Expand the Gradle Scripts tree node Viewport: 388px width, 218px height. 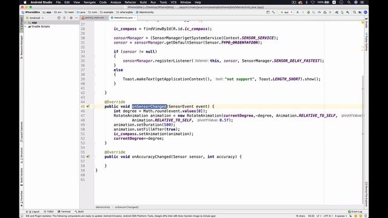25,27
